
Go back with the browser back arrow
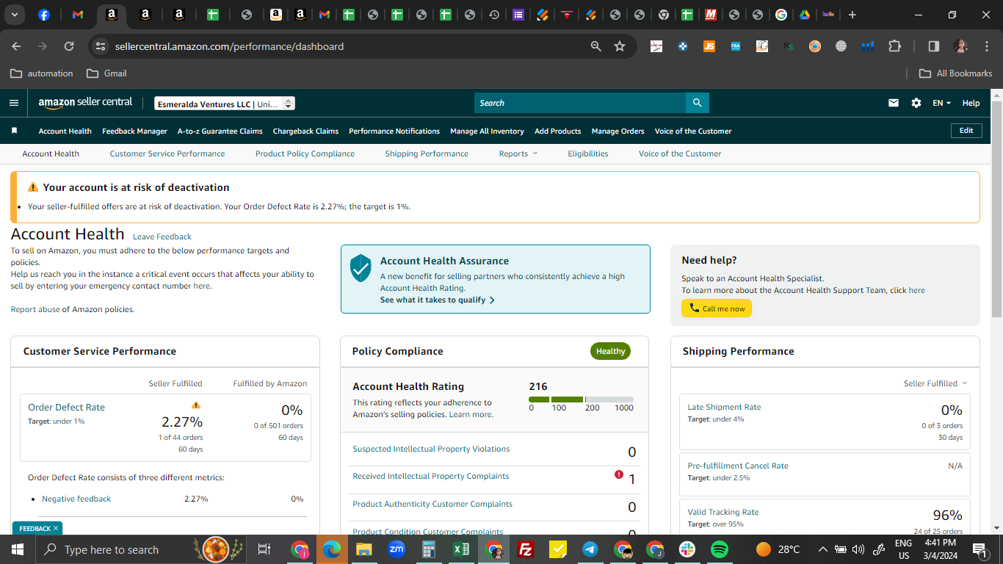[x=16, y=46]
